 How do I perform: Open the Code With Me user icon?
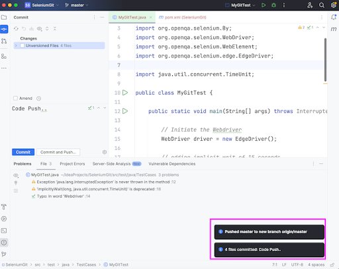point(310,5)
